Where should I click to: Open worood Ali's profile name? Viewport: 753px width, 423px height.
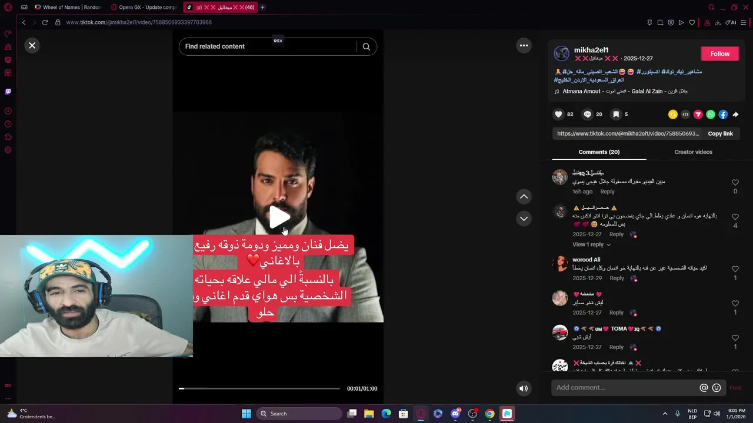[x=586, y=260]
